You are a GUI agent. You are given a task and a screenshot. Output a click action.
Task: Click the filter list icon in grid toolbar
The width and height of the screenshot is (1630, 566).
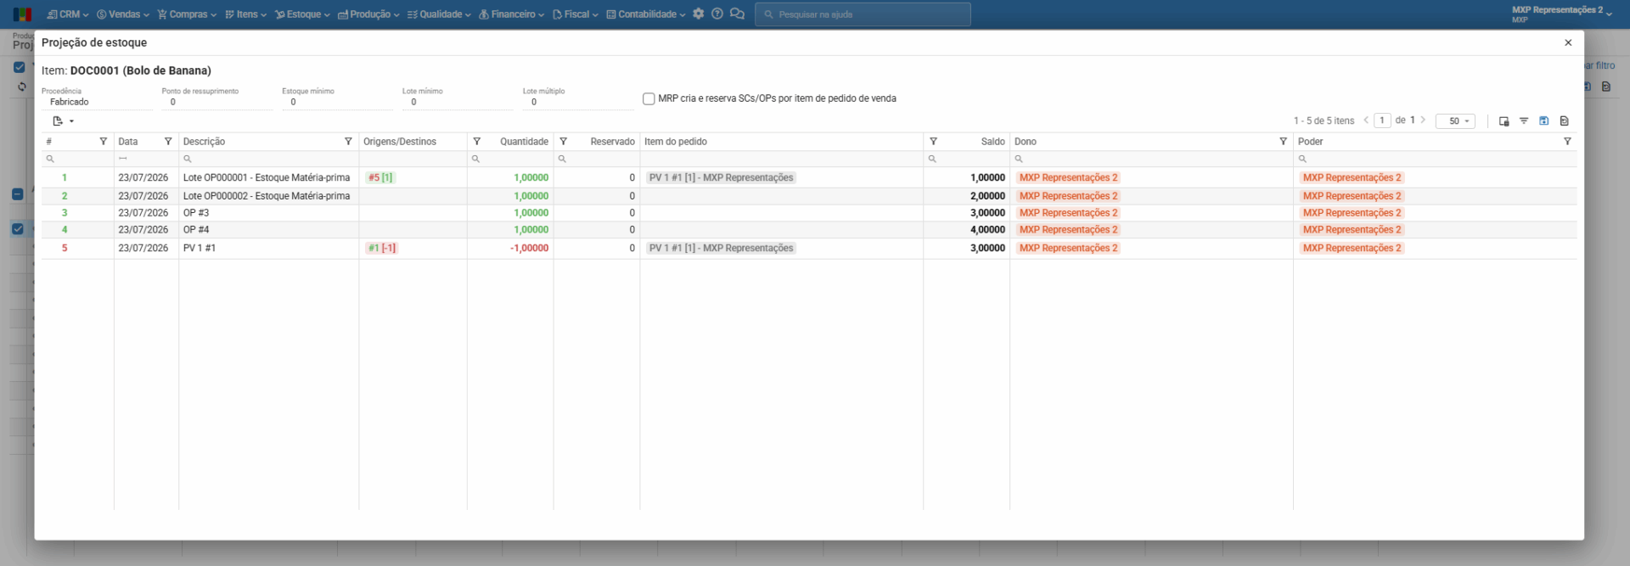[x=1524, y=120]
